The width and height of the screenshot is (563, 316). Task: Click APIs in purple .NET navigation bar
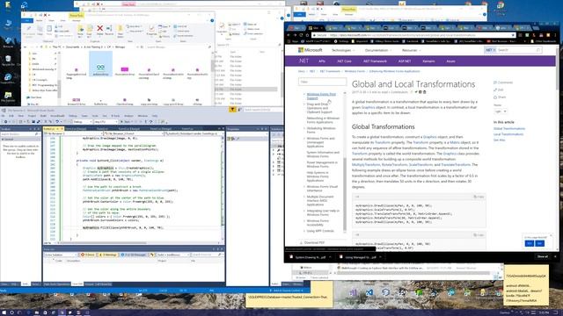[x=322, y=61]
